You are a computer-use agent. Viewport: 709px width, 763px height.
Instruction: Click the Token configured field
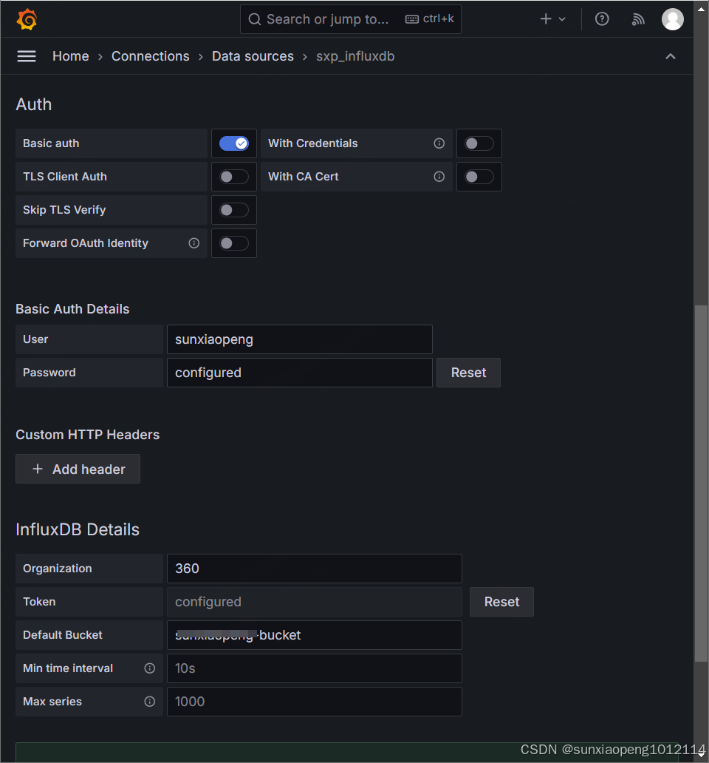[x=315, y=602]
